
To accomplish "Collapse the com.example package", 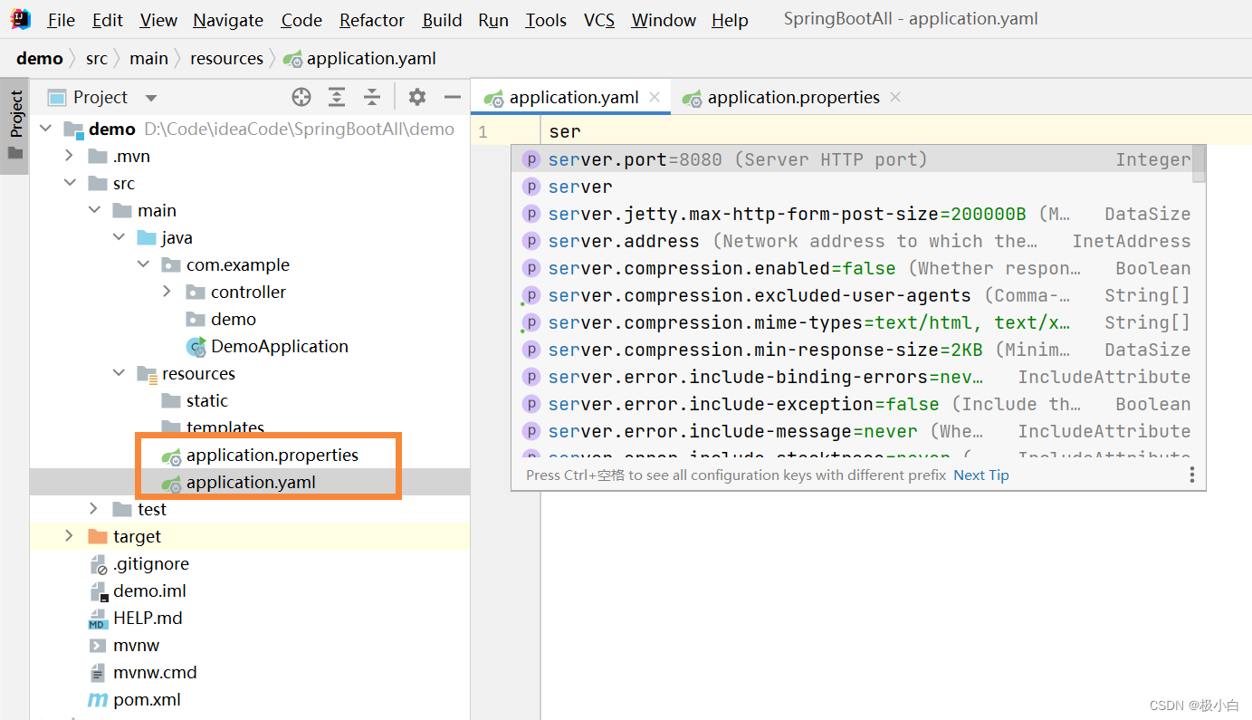I will (x=143, y=264).
